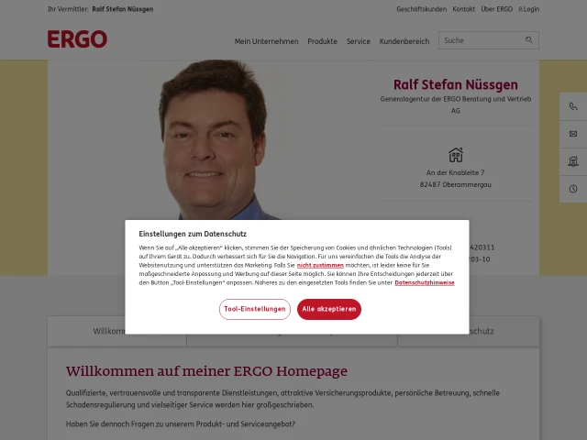The width and height of the screenshot is (587, 440).
Task: Click the ERGO logo
Action: point(77,39)
